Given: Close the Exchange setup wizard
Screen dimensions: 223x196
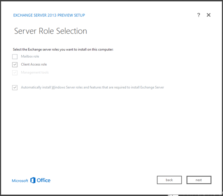Looking at the screenshot, I should (208, 15).
